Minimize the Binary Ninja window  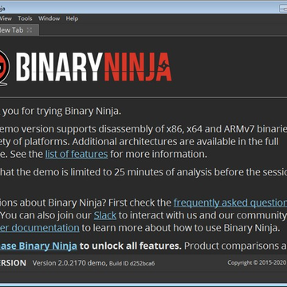coord(284,9)
